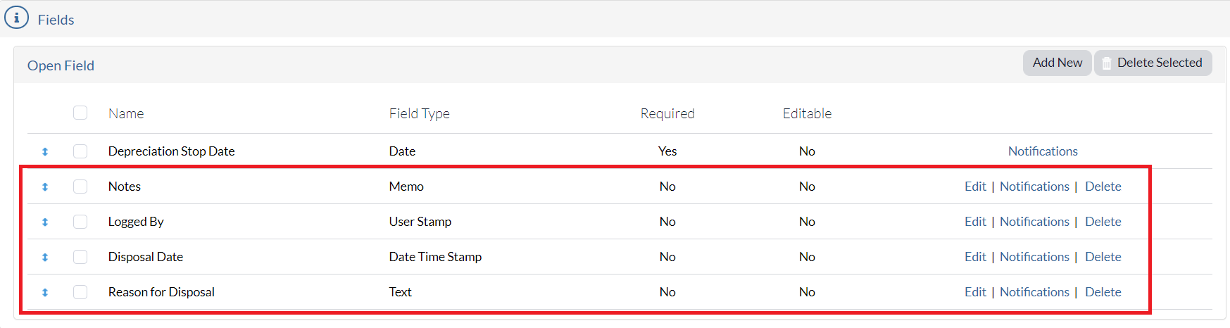Click the Add New button
Screen dimensions: 1230x328
(1058, 63)
